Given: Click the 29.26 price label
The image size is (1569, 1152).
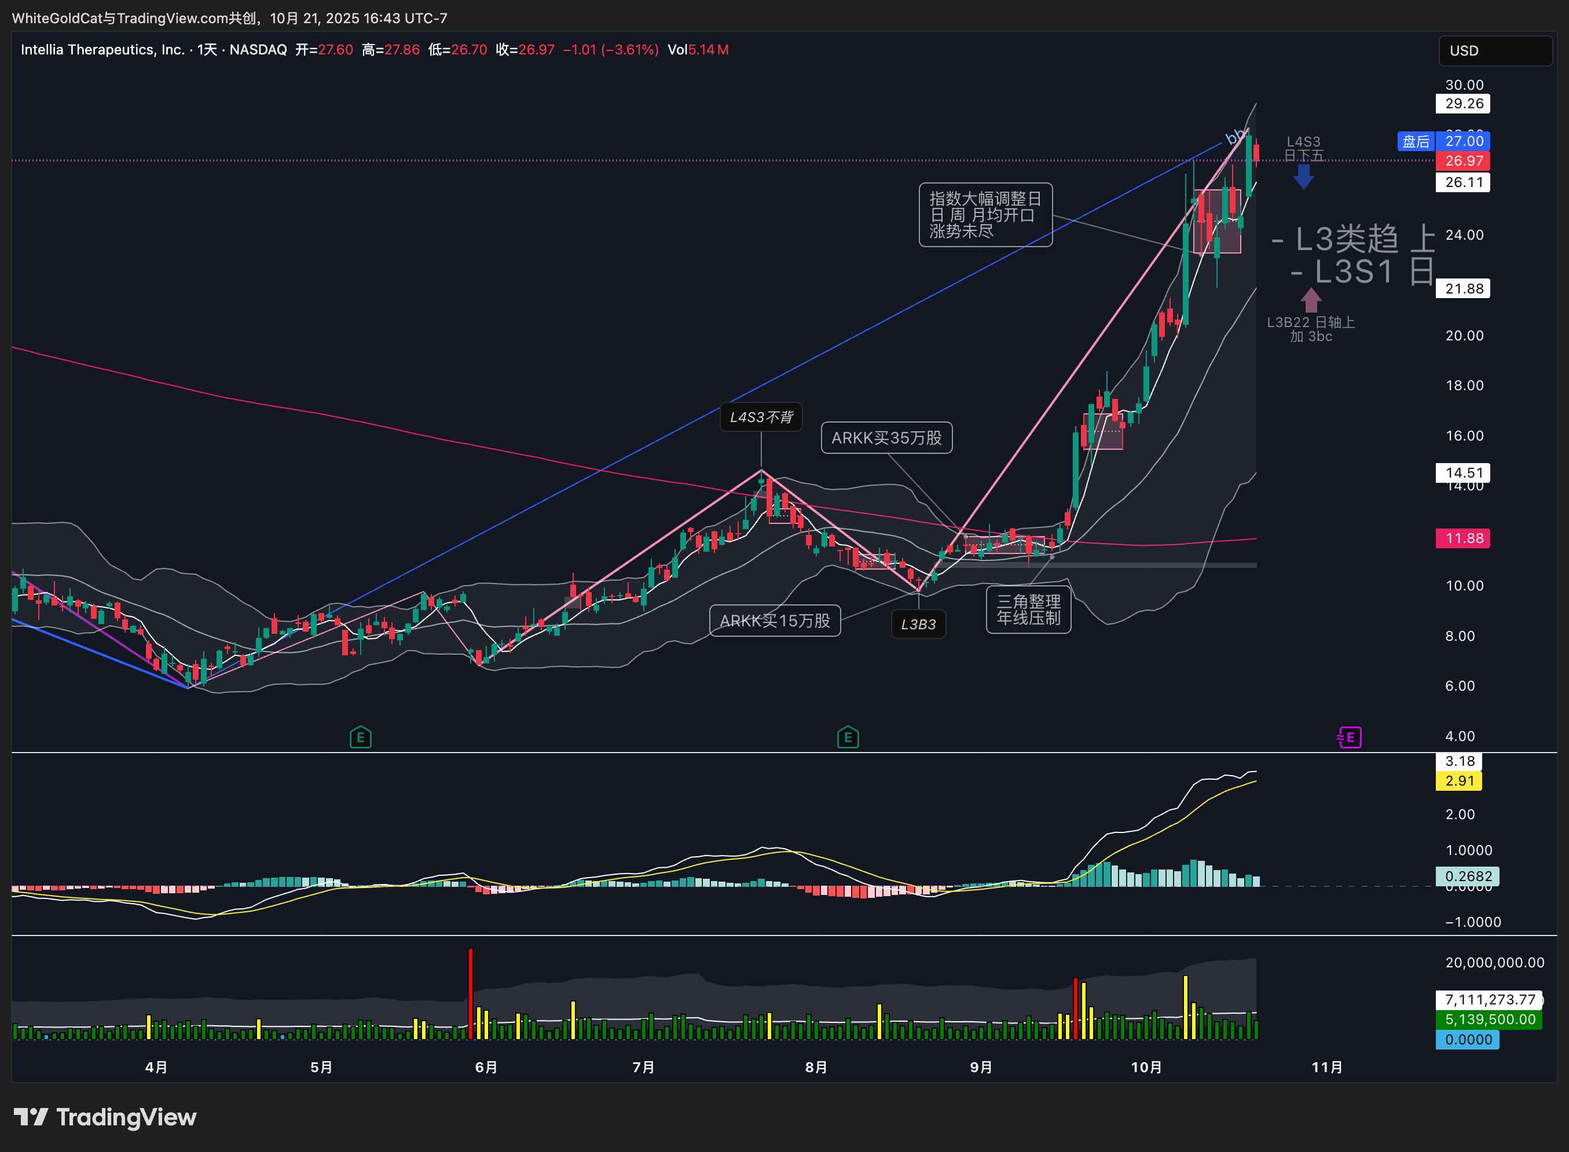Looking at the screenshot, I should [x=1463, y=104].
